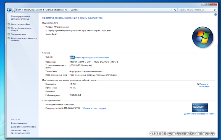The width and height of the screenshot is (221, 140).
Task: Select WORKGROUP workgroup value
Action: (x=75, y=95)
